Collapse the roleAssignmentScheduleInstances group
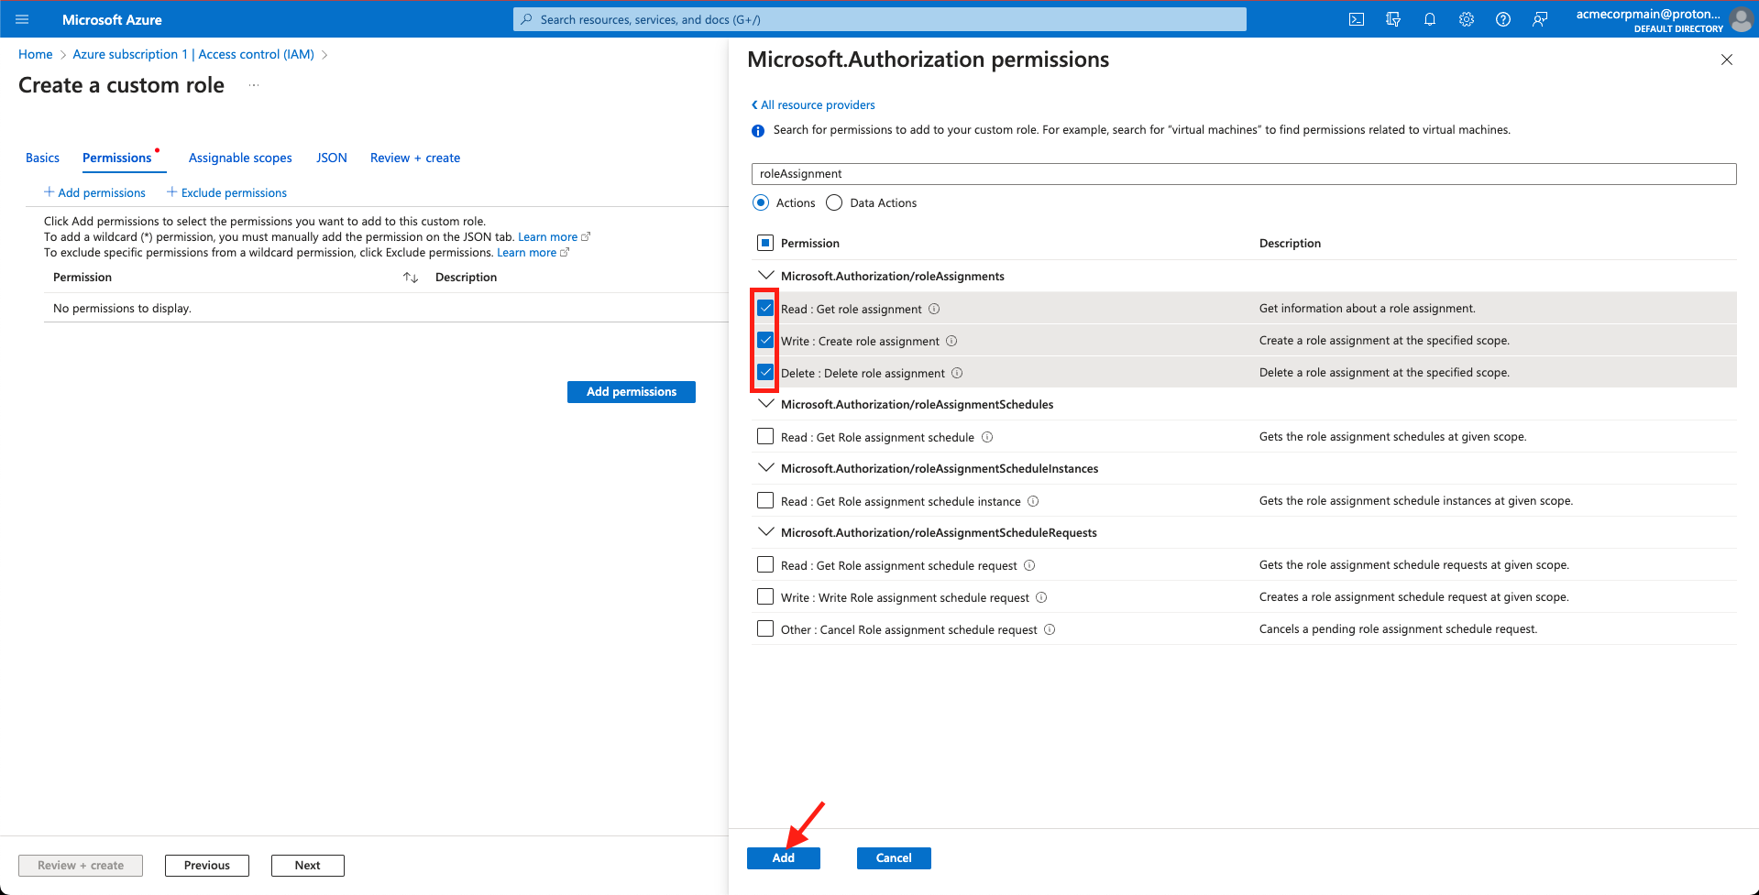 tap(765, 468)
